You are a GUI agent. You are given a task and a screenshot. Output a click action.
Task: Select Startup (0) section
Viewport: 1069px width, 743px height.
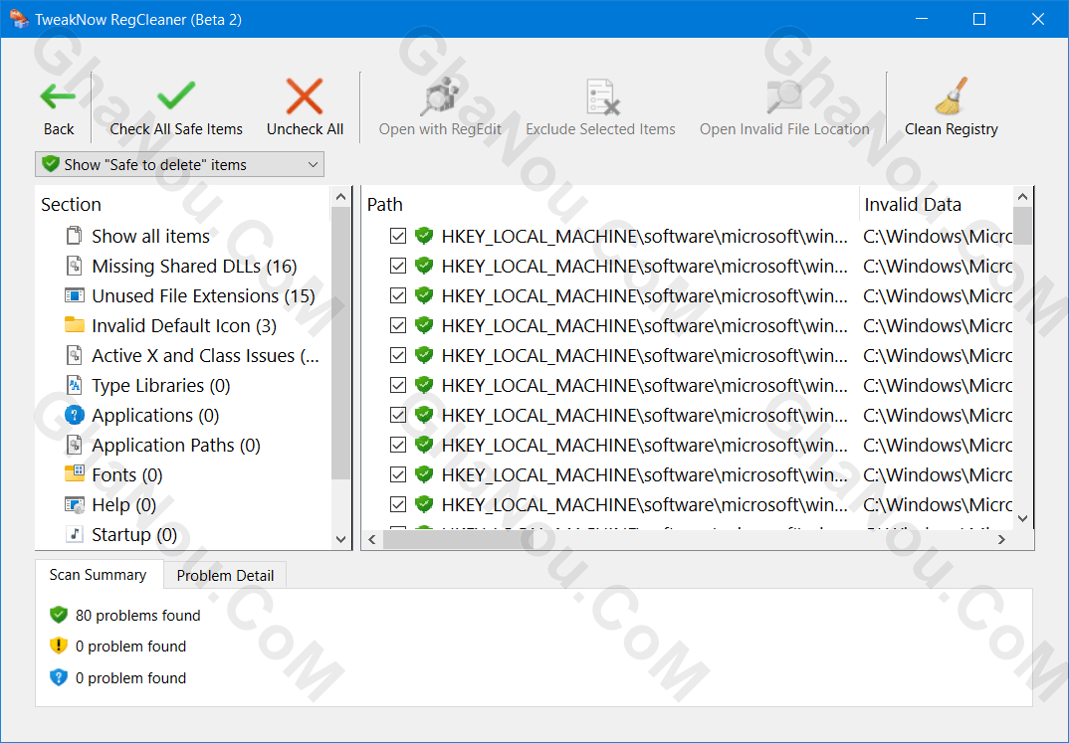[134, 534]
